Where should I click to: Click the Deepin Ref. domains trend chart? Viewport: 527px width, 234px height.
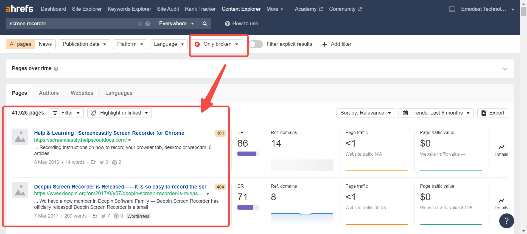click(302, 218)
